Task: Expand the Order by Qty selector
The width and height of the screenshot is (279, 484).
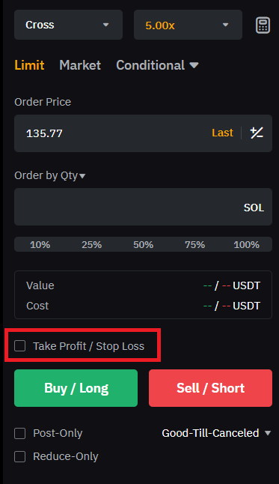Action: [x=50, y=175]
